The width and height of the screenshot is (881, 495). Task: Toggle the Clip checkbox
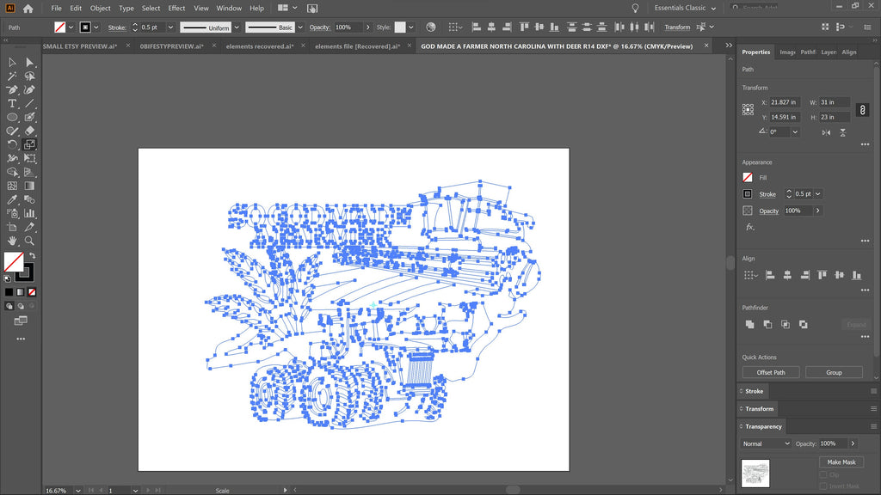(823, 474)
